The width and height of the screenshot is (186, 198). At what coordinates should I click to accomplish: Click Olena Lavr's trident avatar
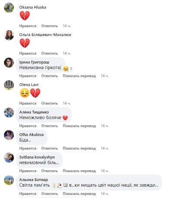click(9, 85)
